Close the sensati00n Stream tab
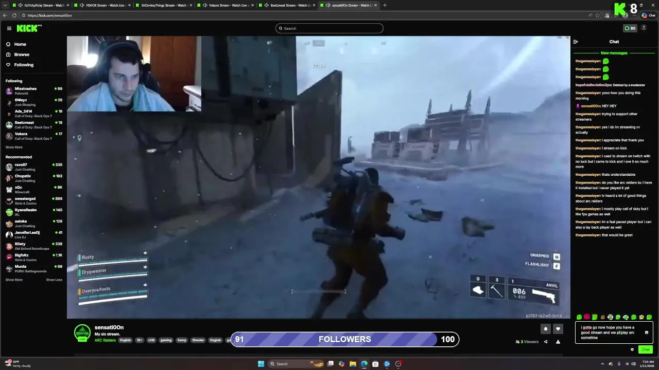Screen dimensions: 659x370 click(375, 5)
